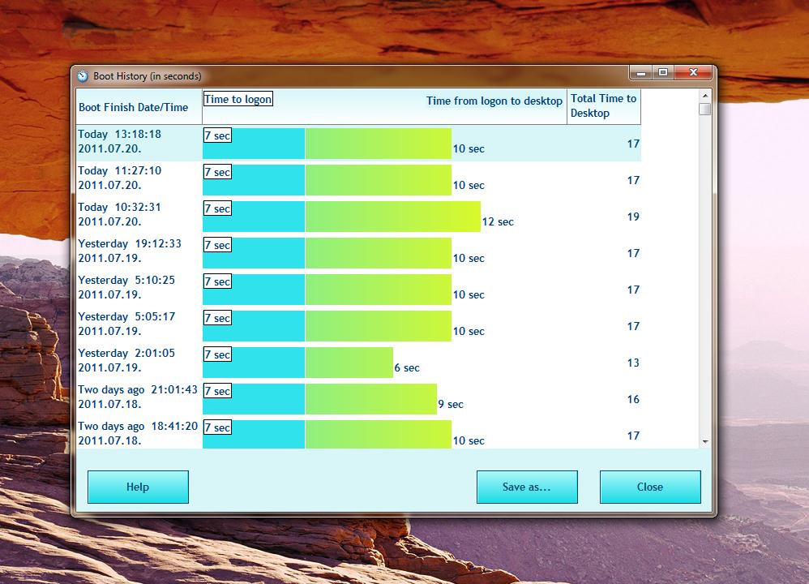Select the Yesterday 5:10:25 row
Screen dimensions: 809x584
coord(358,289)
